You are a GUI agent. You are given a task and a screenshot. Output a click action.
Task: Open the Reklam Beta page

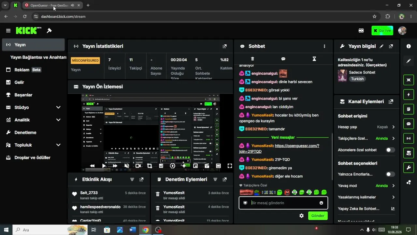pos(33,70)
